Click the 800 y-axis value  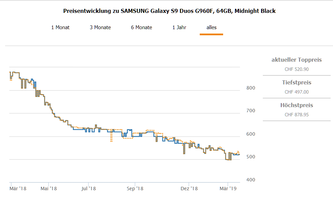[x=251, y=88]
